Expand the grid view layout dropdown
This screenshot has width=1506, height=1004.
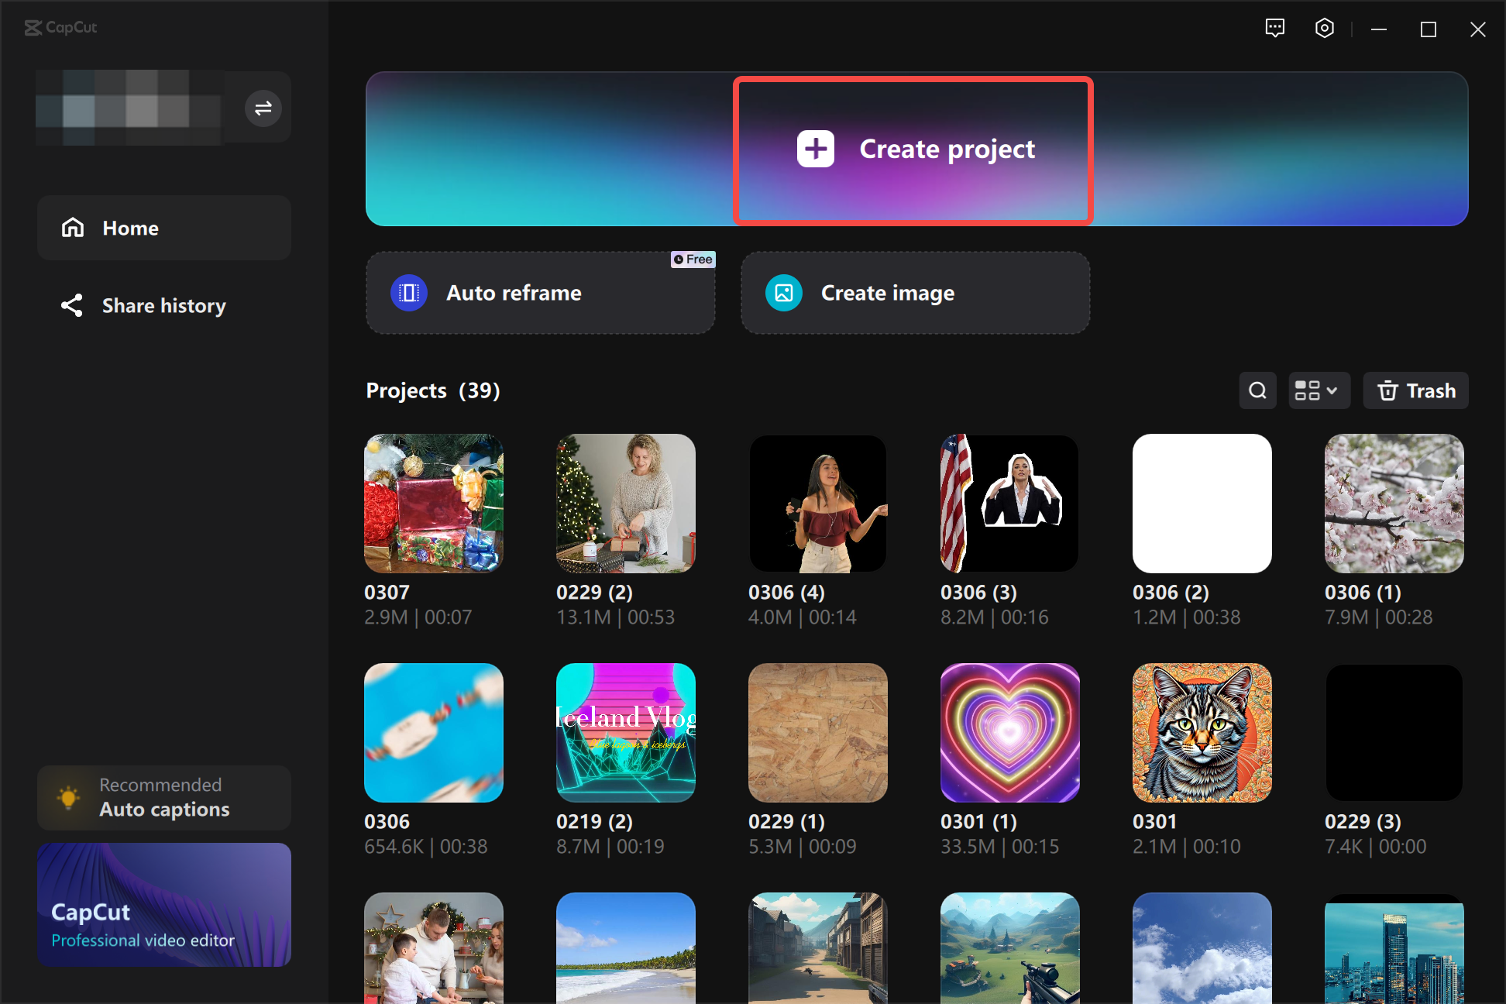[x=1319, y=390]
